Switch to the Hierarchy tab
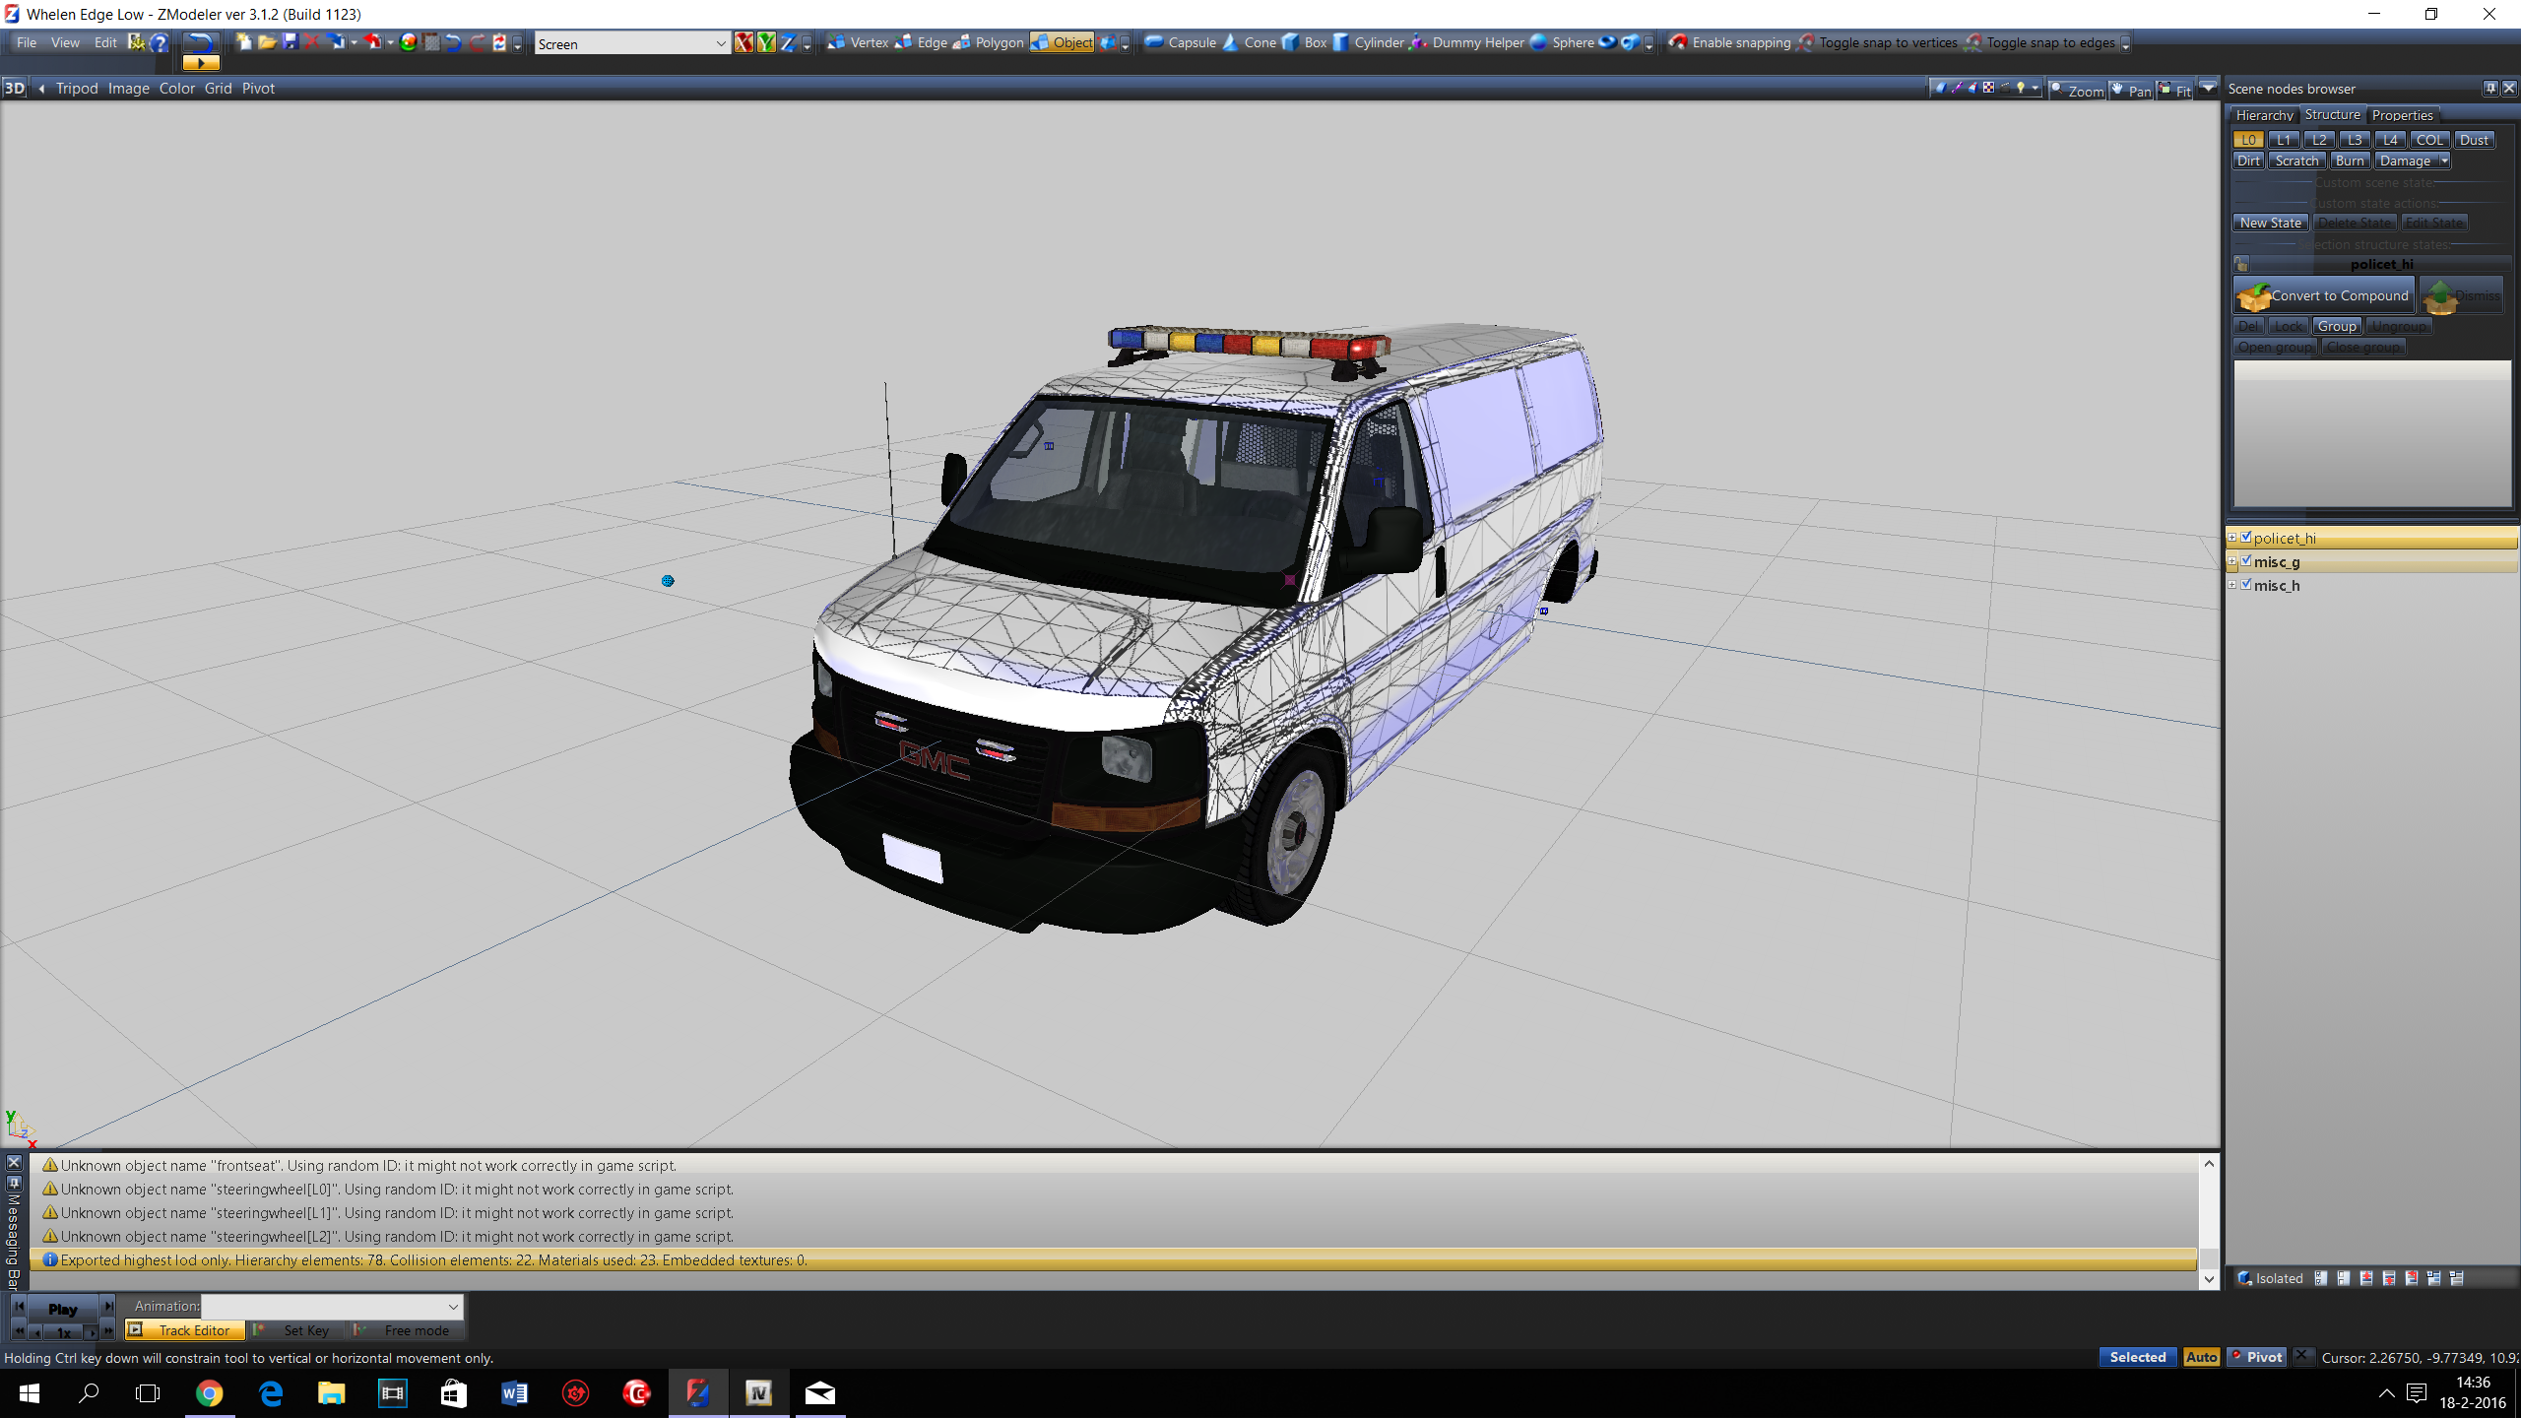The height and width of the screenshot is (1418, 2521). coord(2263,115)
